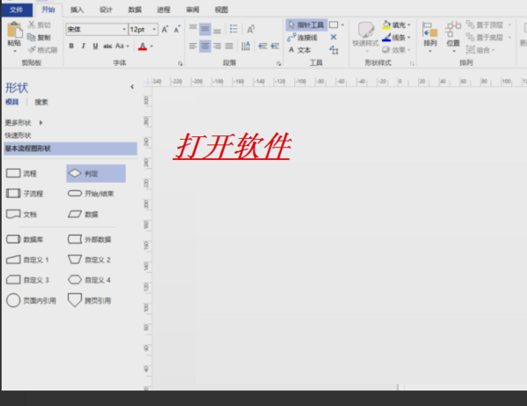The image size is (527, 406).
Task: Click the Stencils (模具) link
Action: (x=12, y=102)
